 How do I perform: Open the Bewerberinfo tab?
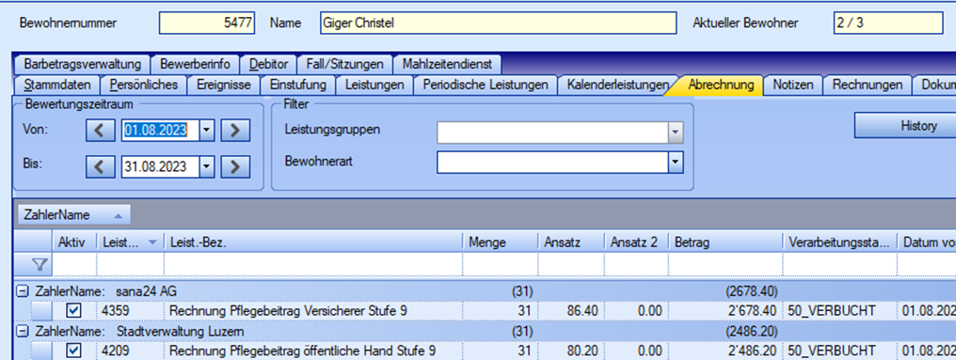point(195,64)
